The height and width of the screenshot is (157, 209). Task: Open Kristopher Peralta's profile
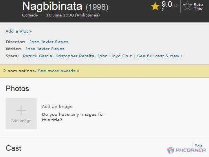(x=75, y=56)
